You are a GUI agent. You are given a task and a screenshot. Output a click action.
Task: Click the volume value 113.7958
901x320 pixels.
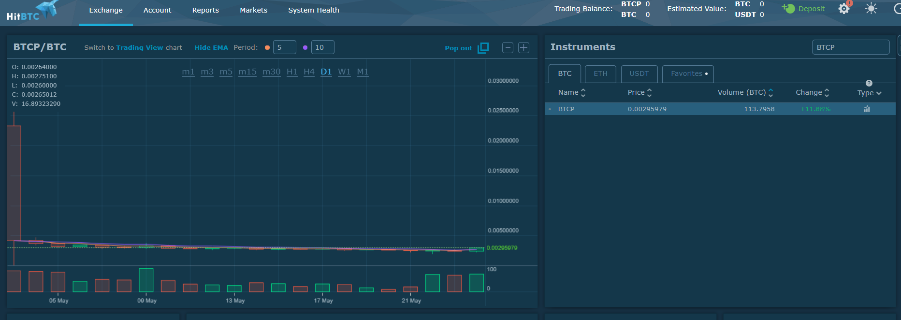tap(759, 109)
